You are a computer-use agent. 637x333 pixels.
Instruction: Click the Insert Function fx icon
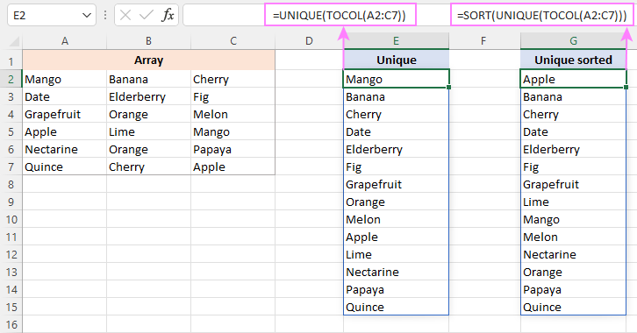168,16
